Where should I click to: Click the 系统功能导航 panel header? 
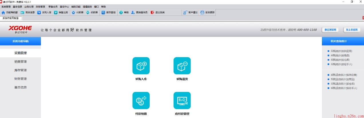click(x=20, y=41)
